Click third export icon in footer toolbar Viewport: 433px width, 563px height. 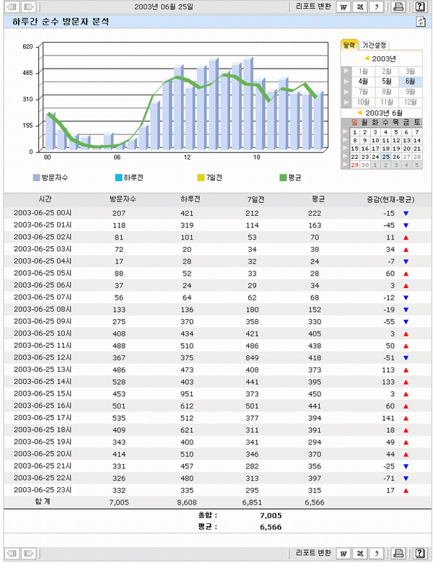click(376, 553)
